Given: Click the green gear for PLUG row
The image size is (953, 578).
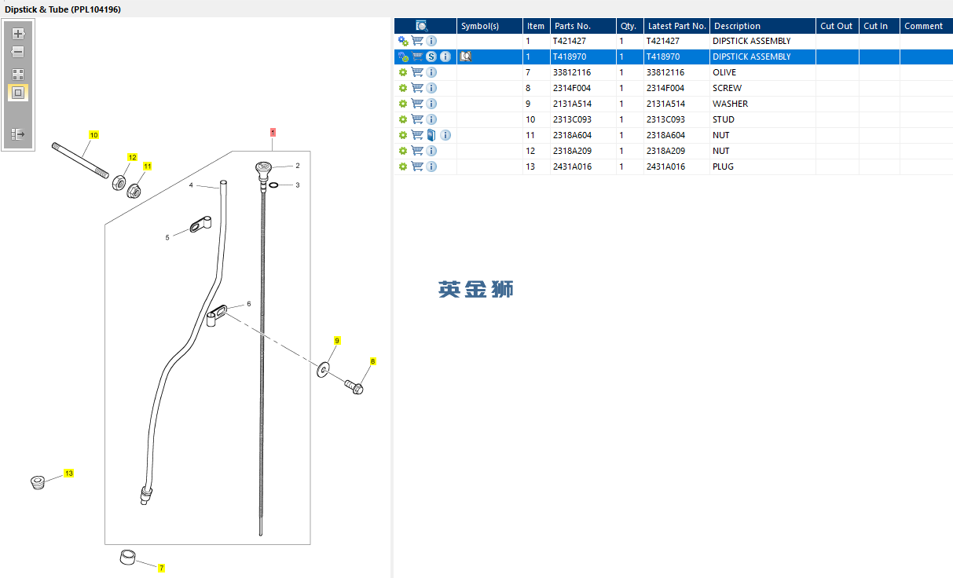Looking at the screenshot, I should 403,166.
